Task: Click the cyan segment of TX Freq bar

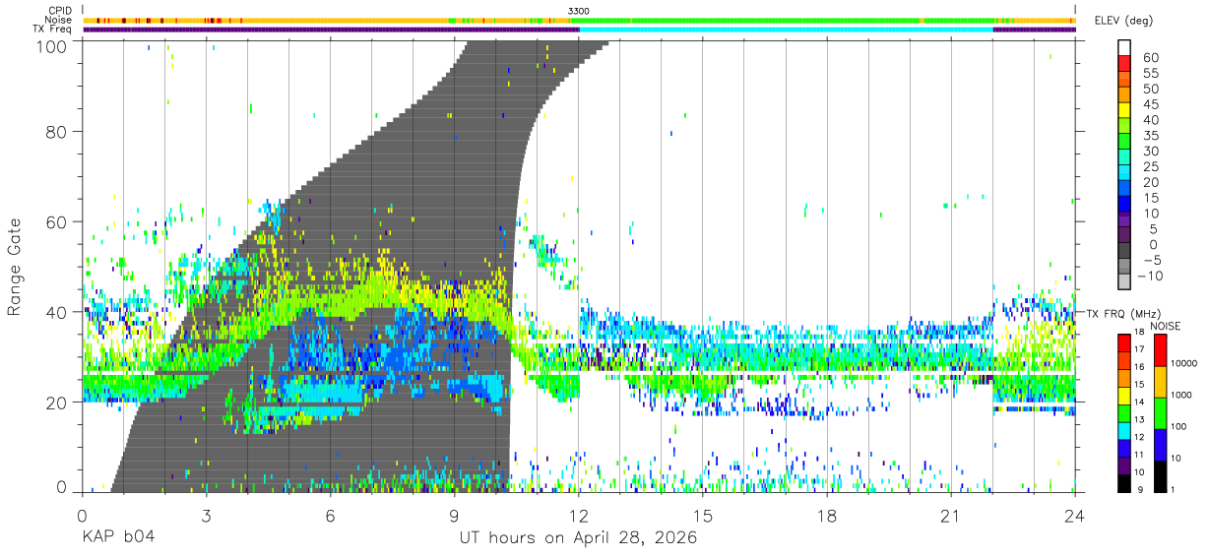Action: [x=787, y=30]
